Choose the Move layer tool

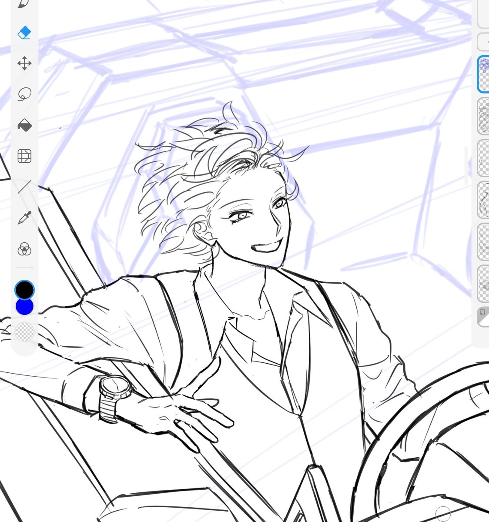click(24, 64)
